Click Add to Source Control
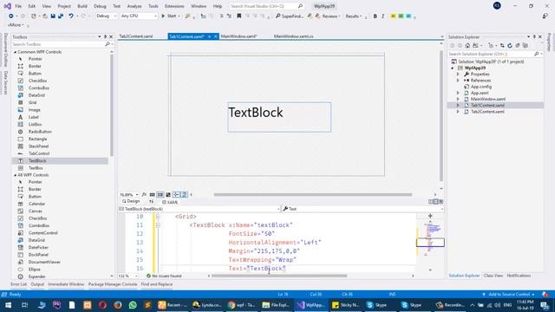The height and width of the screenshot is (312, 555). point(509,295)
